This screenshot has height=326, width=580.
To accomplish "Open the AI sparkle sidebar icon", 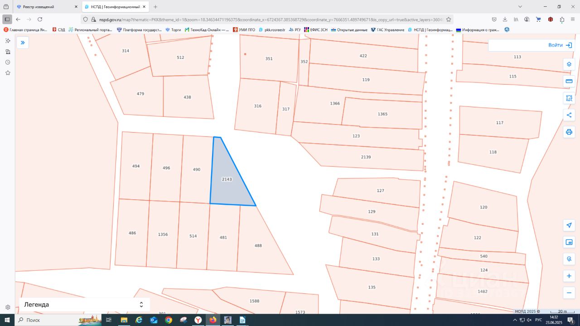I will [8, 41].
